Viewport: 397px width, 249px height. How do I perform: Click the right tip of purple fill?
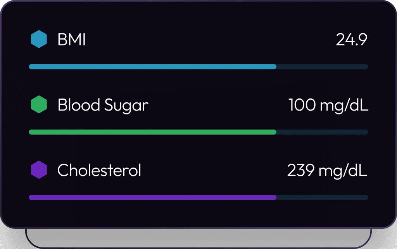tap(274, 197)
